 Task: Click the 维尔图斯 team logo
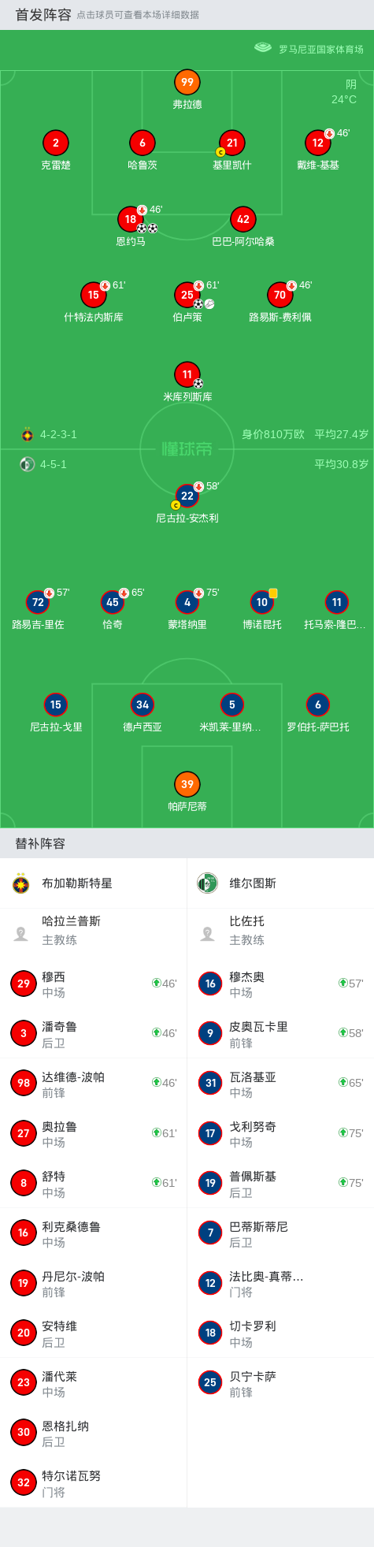click(207, 883)
